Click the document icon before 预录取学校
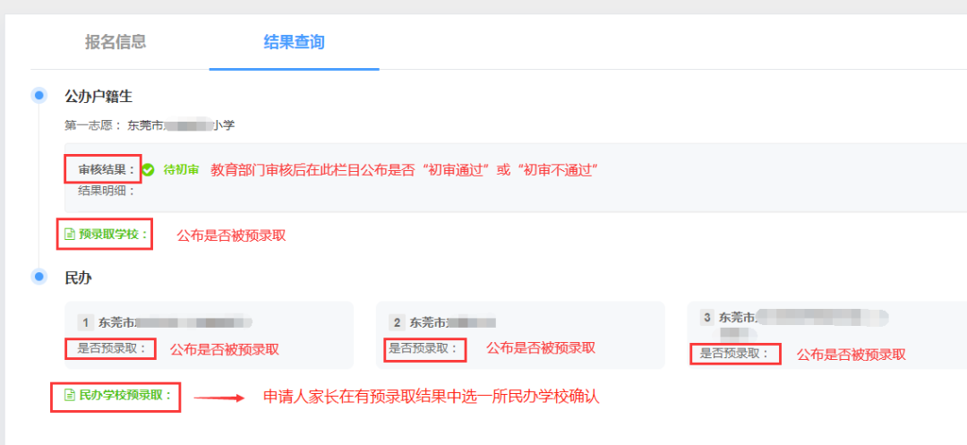The height and width of the screenshot is (445, 967). coord(69,235)
